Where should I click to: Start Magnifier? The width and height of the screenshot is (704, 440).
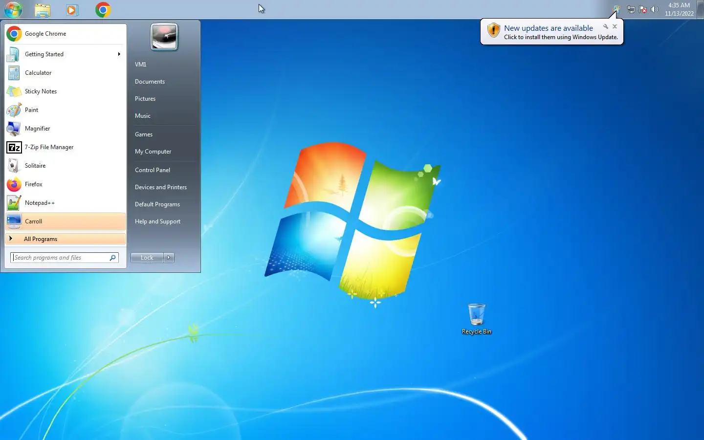pos(66,129)
